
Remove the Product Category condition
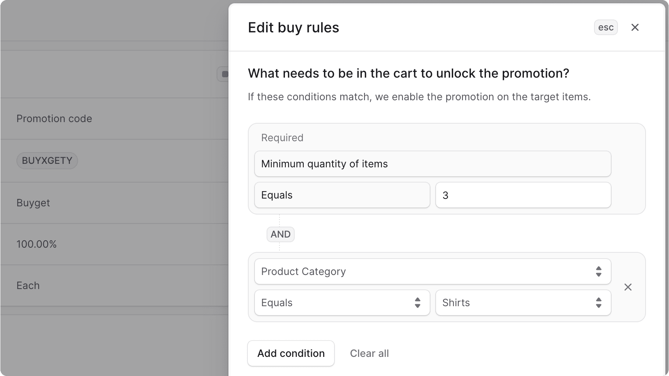point(628,287)
